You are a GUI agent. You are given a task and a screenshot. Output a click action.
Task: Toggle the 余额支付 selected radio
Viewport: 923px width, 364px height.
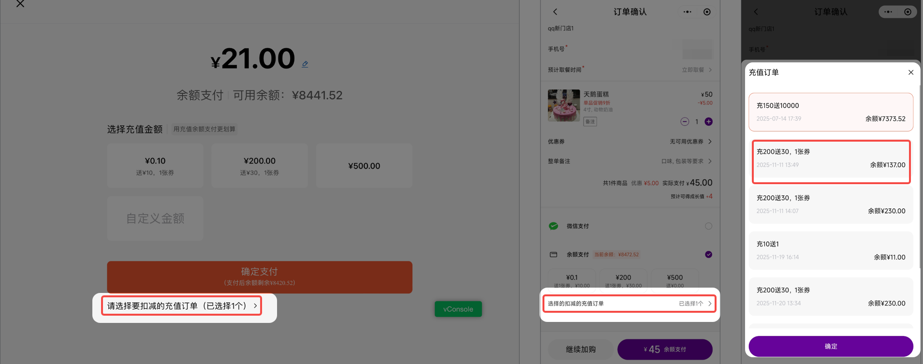click(x=708, y=255)
